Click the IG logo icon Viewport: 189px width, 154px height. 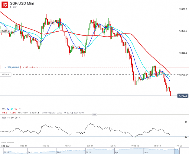5,5
